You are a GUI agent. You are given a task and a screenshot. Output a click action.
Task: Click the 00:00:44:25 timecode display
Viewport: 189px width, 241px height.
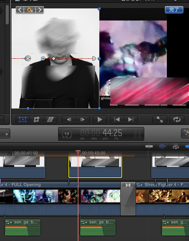point(101,134)
